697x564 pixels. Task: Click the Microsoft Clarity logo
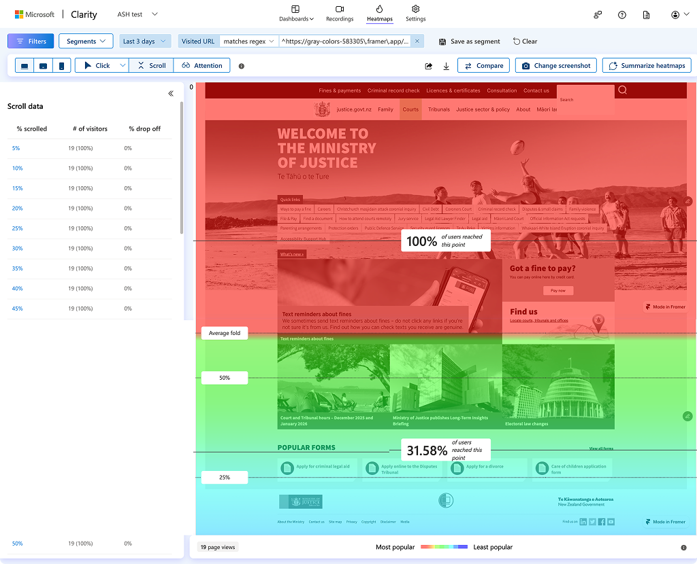point(56,14)
